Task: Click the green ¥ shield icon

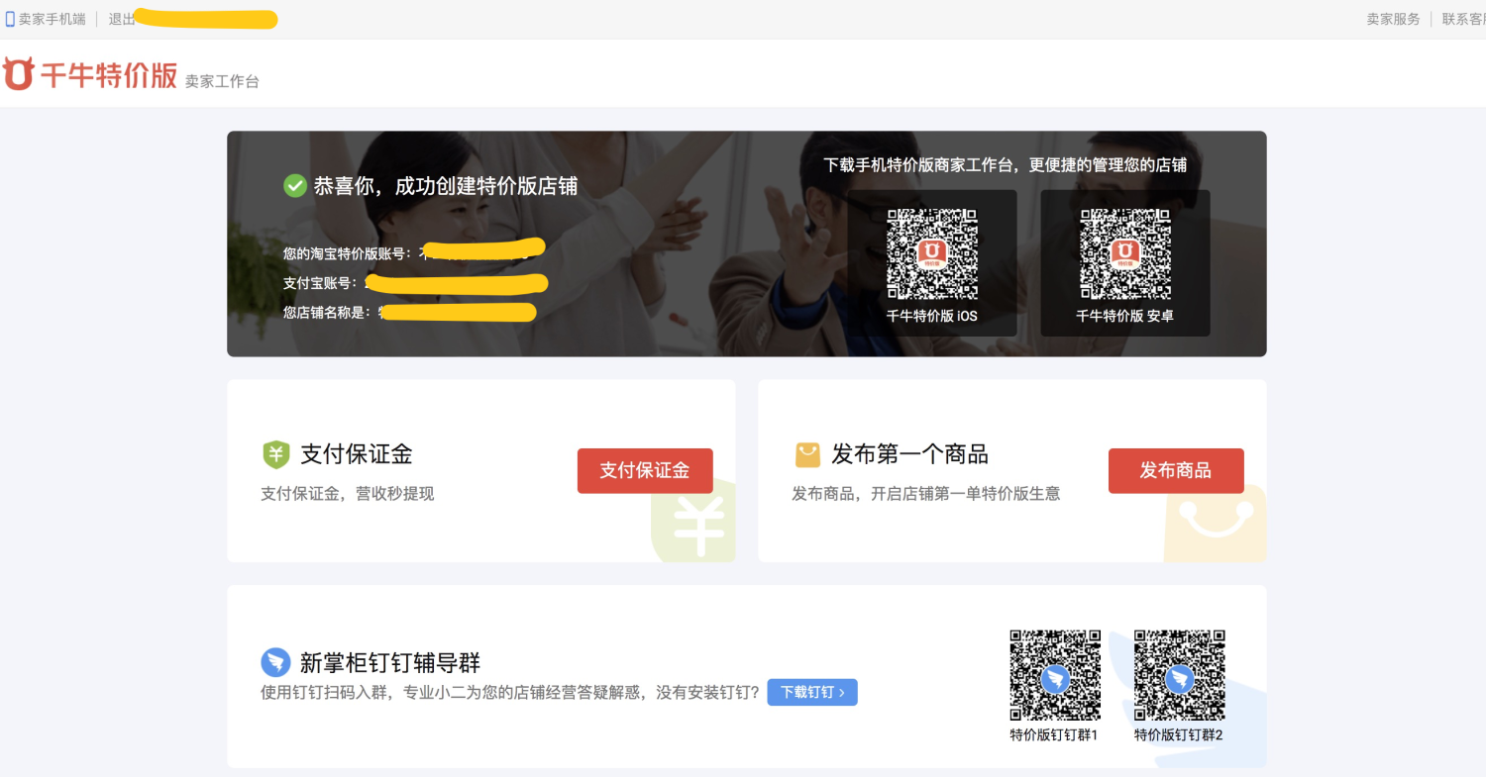Action: coord(276,454)
